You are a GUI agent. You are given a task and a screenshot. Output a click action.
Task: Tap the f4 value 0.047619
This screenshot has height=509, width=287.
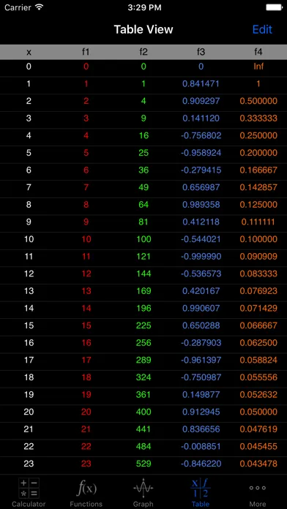258,429
